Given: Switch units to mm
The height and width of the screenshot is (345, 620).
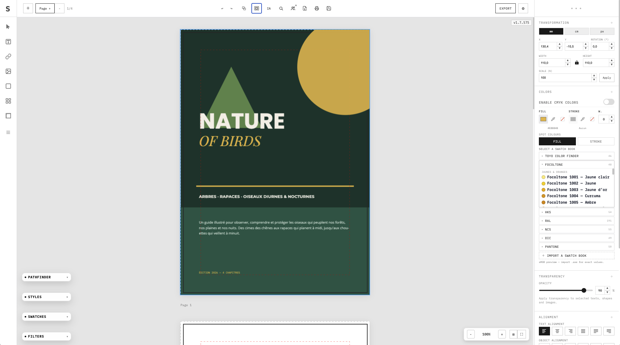Looking at the screenshot, I should tap(551, 31).
